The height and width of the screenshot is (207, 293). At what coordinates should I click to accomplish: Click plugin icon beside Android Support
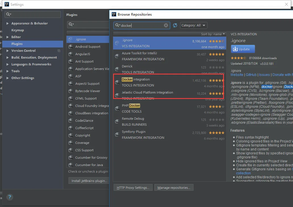pyautogui.click(x=71, y=47)
